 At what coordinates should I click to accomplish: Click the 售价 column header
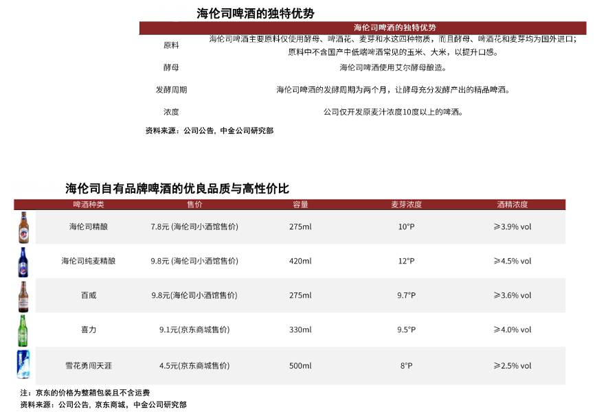[x=194, y=205]
